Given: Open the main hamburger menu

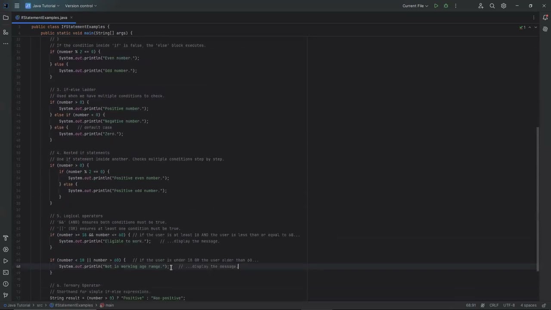Looking at the screenshot, I should tap(17, 6).
